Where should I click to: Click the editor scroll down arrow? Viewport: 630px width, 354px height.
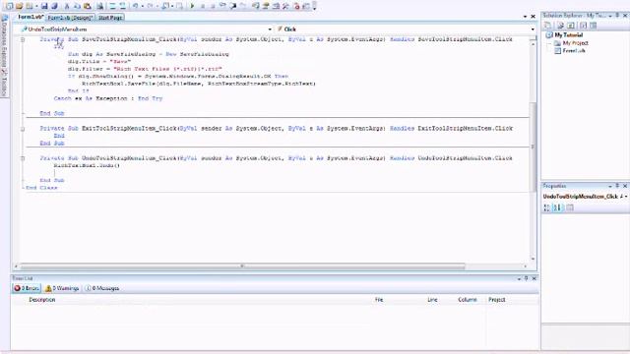point(534,259)
